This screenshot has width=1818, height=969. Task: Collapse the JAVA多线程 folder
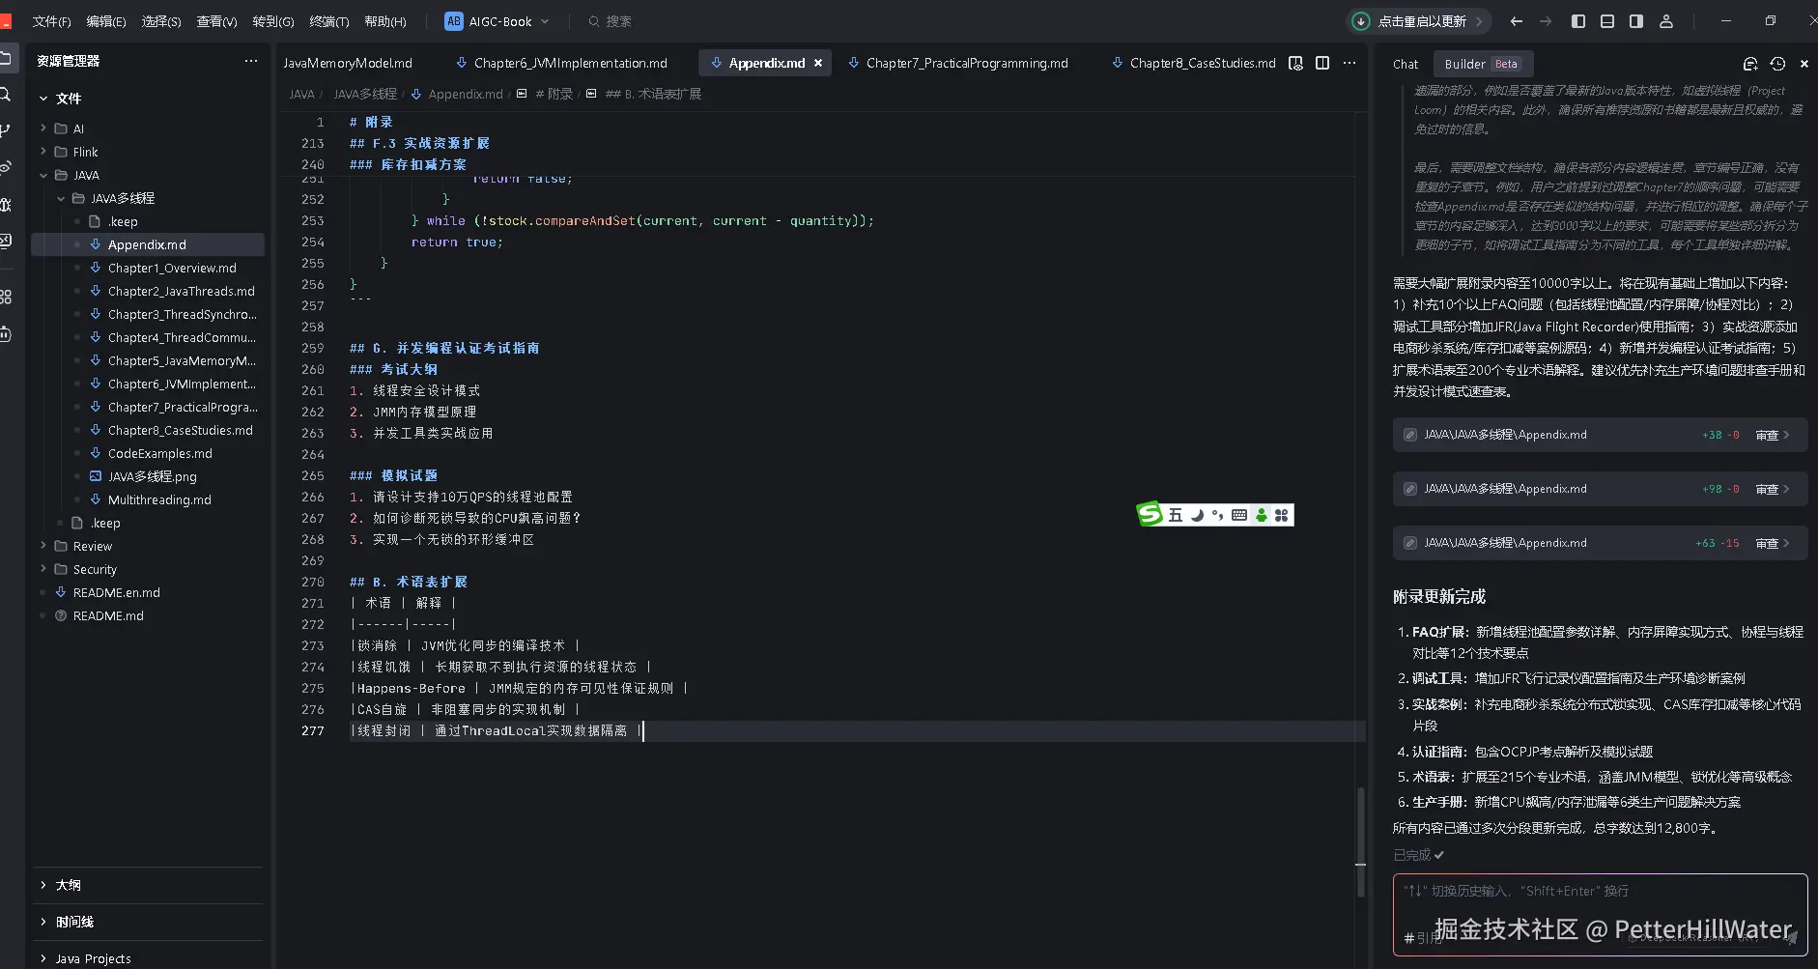(x=61, y=198)
